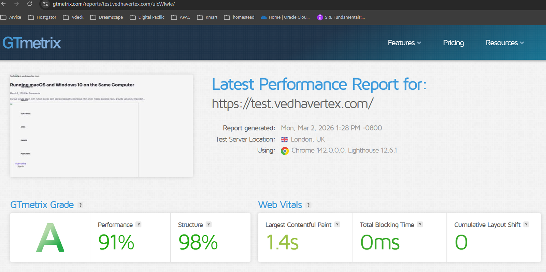Open help icon for Largest Contentful Paint

click(x=337, y=225)
